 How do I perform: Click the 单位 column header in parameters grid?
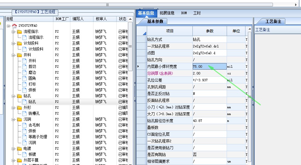(x=236, y=31)
